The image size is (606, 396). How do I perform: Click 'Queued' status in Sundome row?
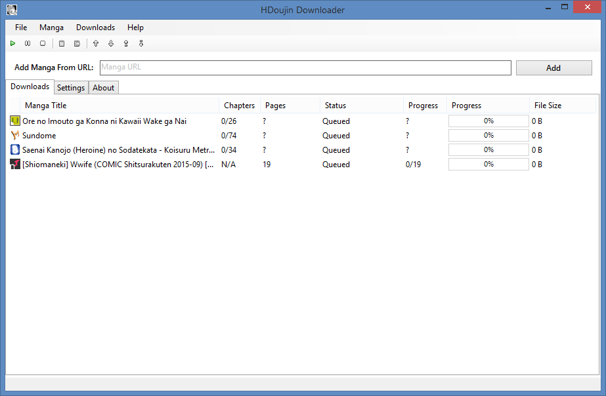336,136
